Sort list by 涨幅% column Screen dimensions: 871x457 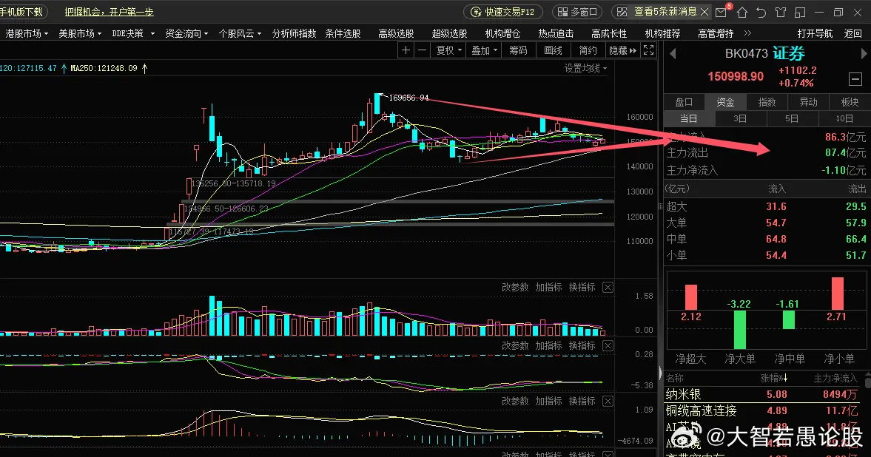click(774, 378)
